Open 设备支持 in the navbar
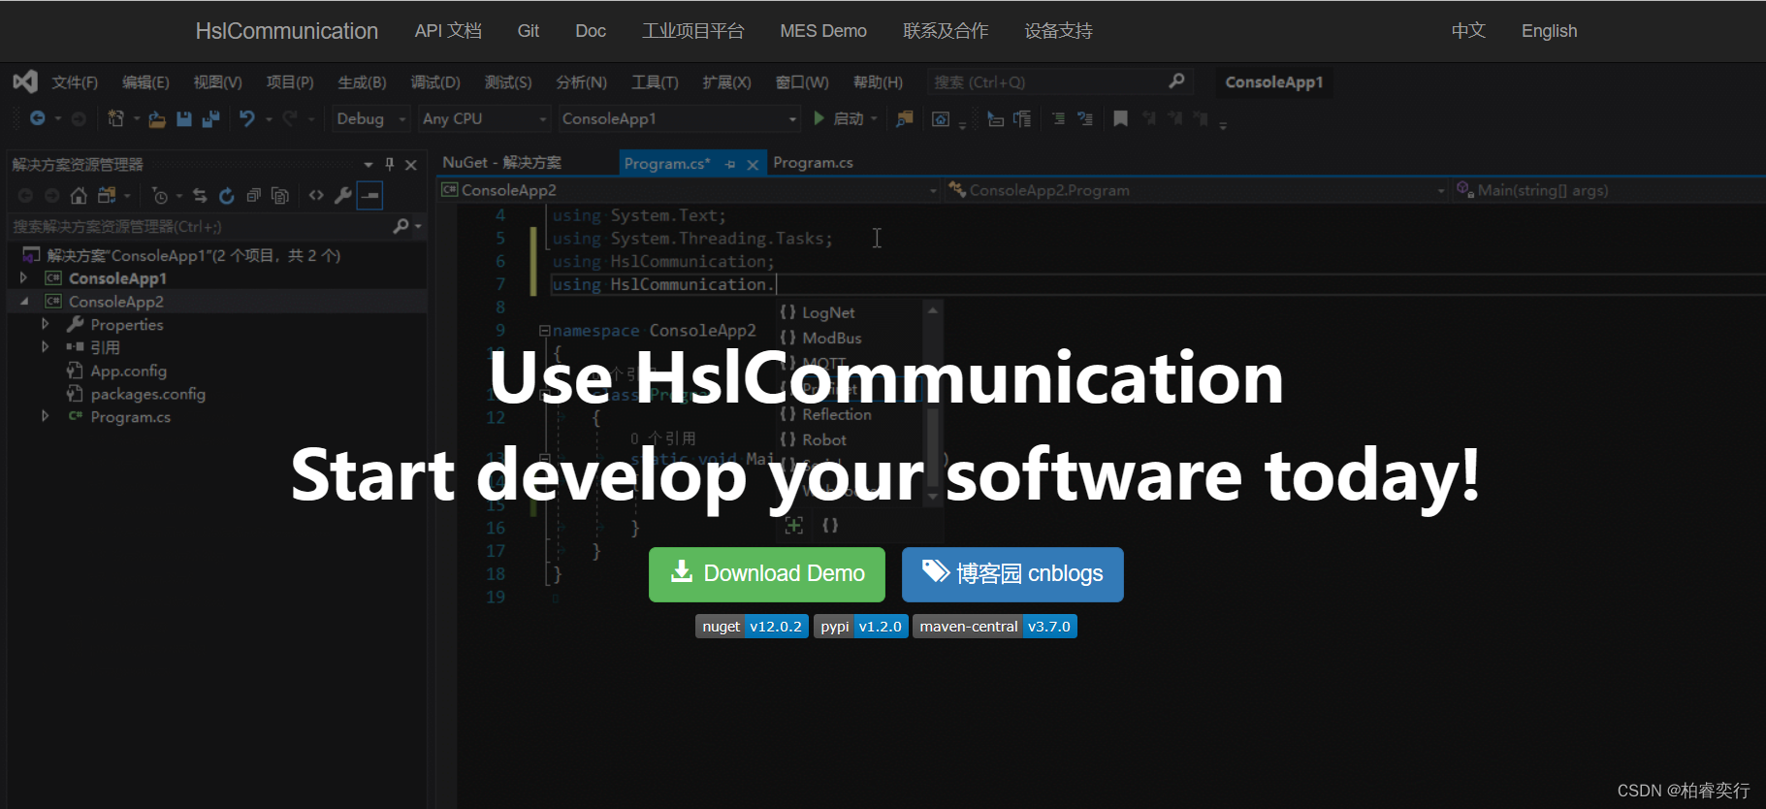 coord(1058,31)
